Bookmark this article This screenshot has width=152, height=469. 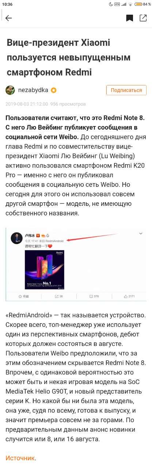[x=129, y=18]
